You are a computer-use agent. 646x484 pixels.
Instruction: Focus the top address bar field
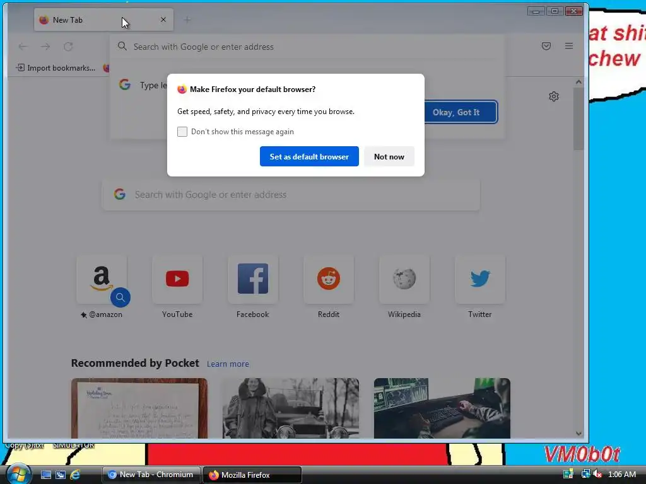307,47
